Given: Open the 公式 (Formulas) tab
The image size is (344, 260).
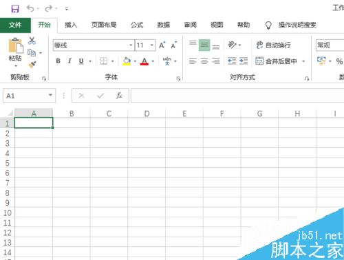Looking at the screenshot, I should [x=137, y=25].
